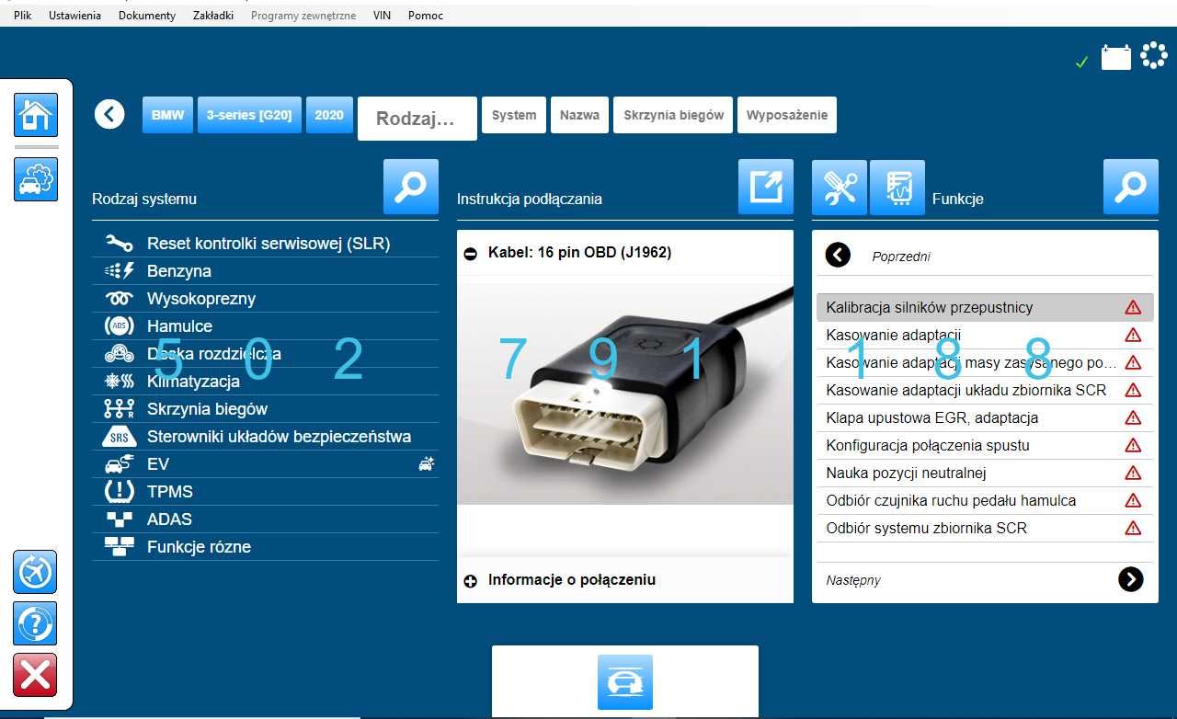Click the gearbox icon beside Skrzynia biegów
This screenshot has width=1177, height=719.
coord(120,409)
